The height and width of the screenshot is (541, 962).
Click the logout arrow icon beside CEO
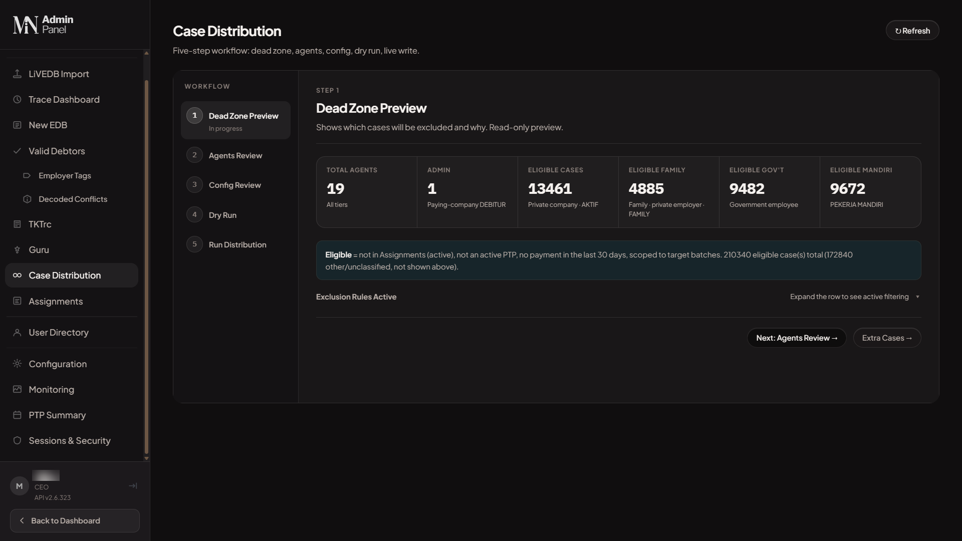[x=133, y=486]
